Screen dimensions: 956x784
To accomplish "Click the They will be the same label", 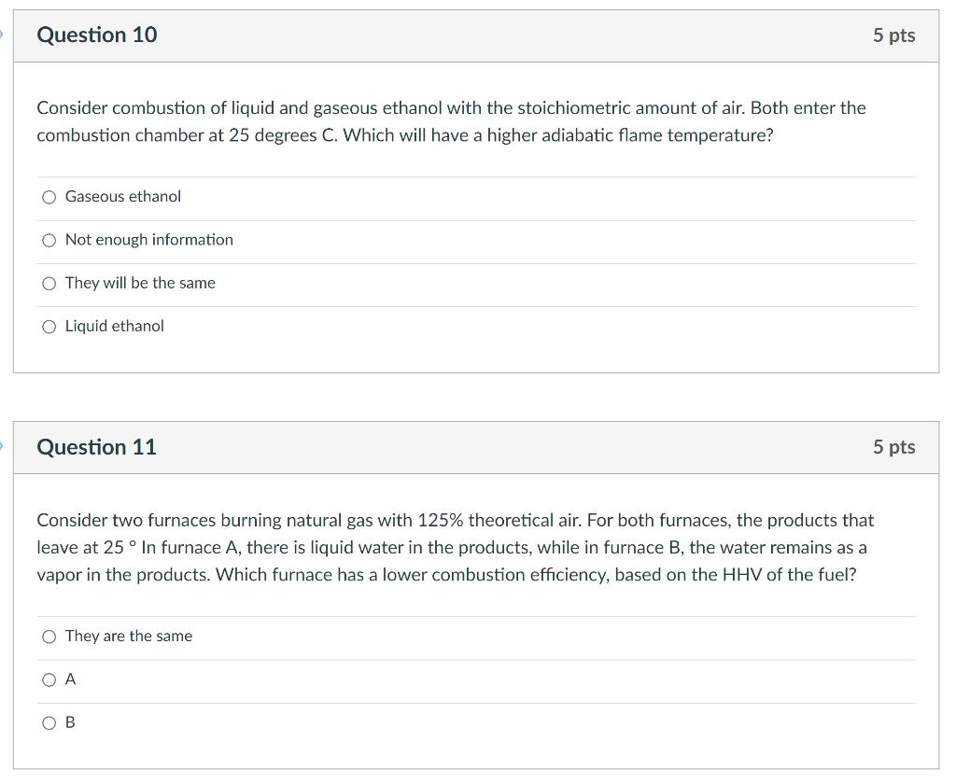I will (140, 283).
